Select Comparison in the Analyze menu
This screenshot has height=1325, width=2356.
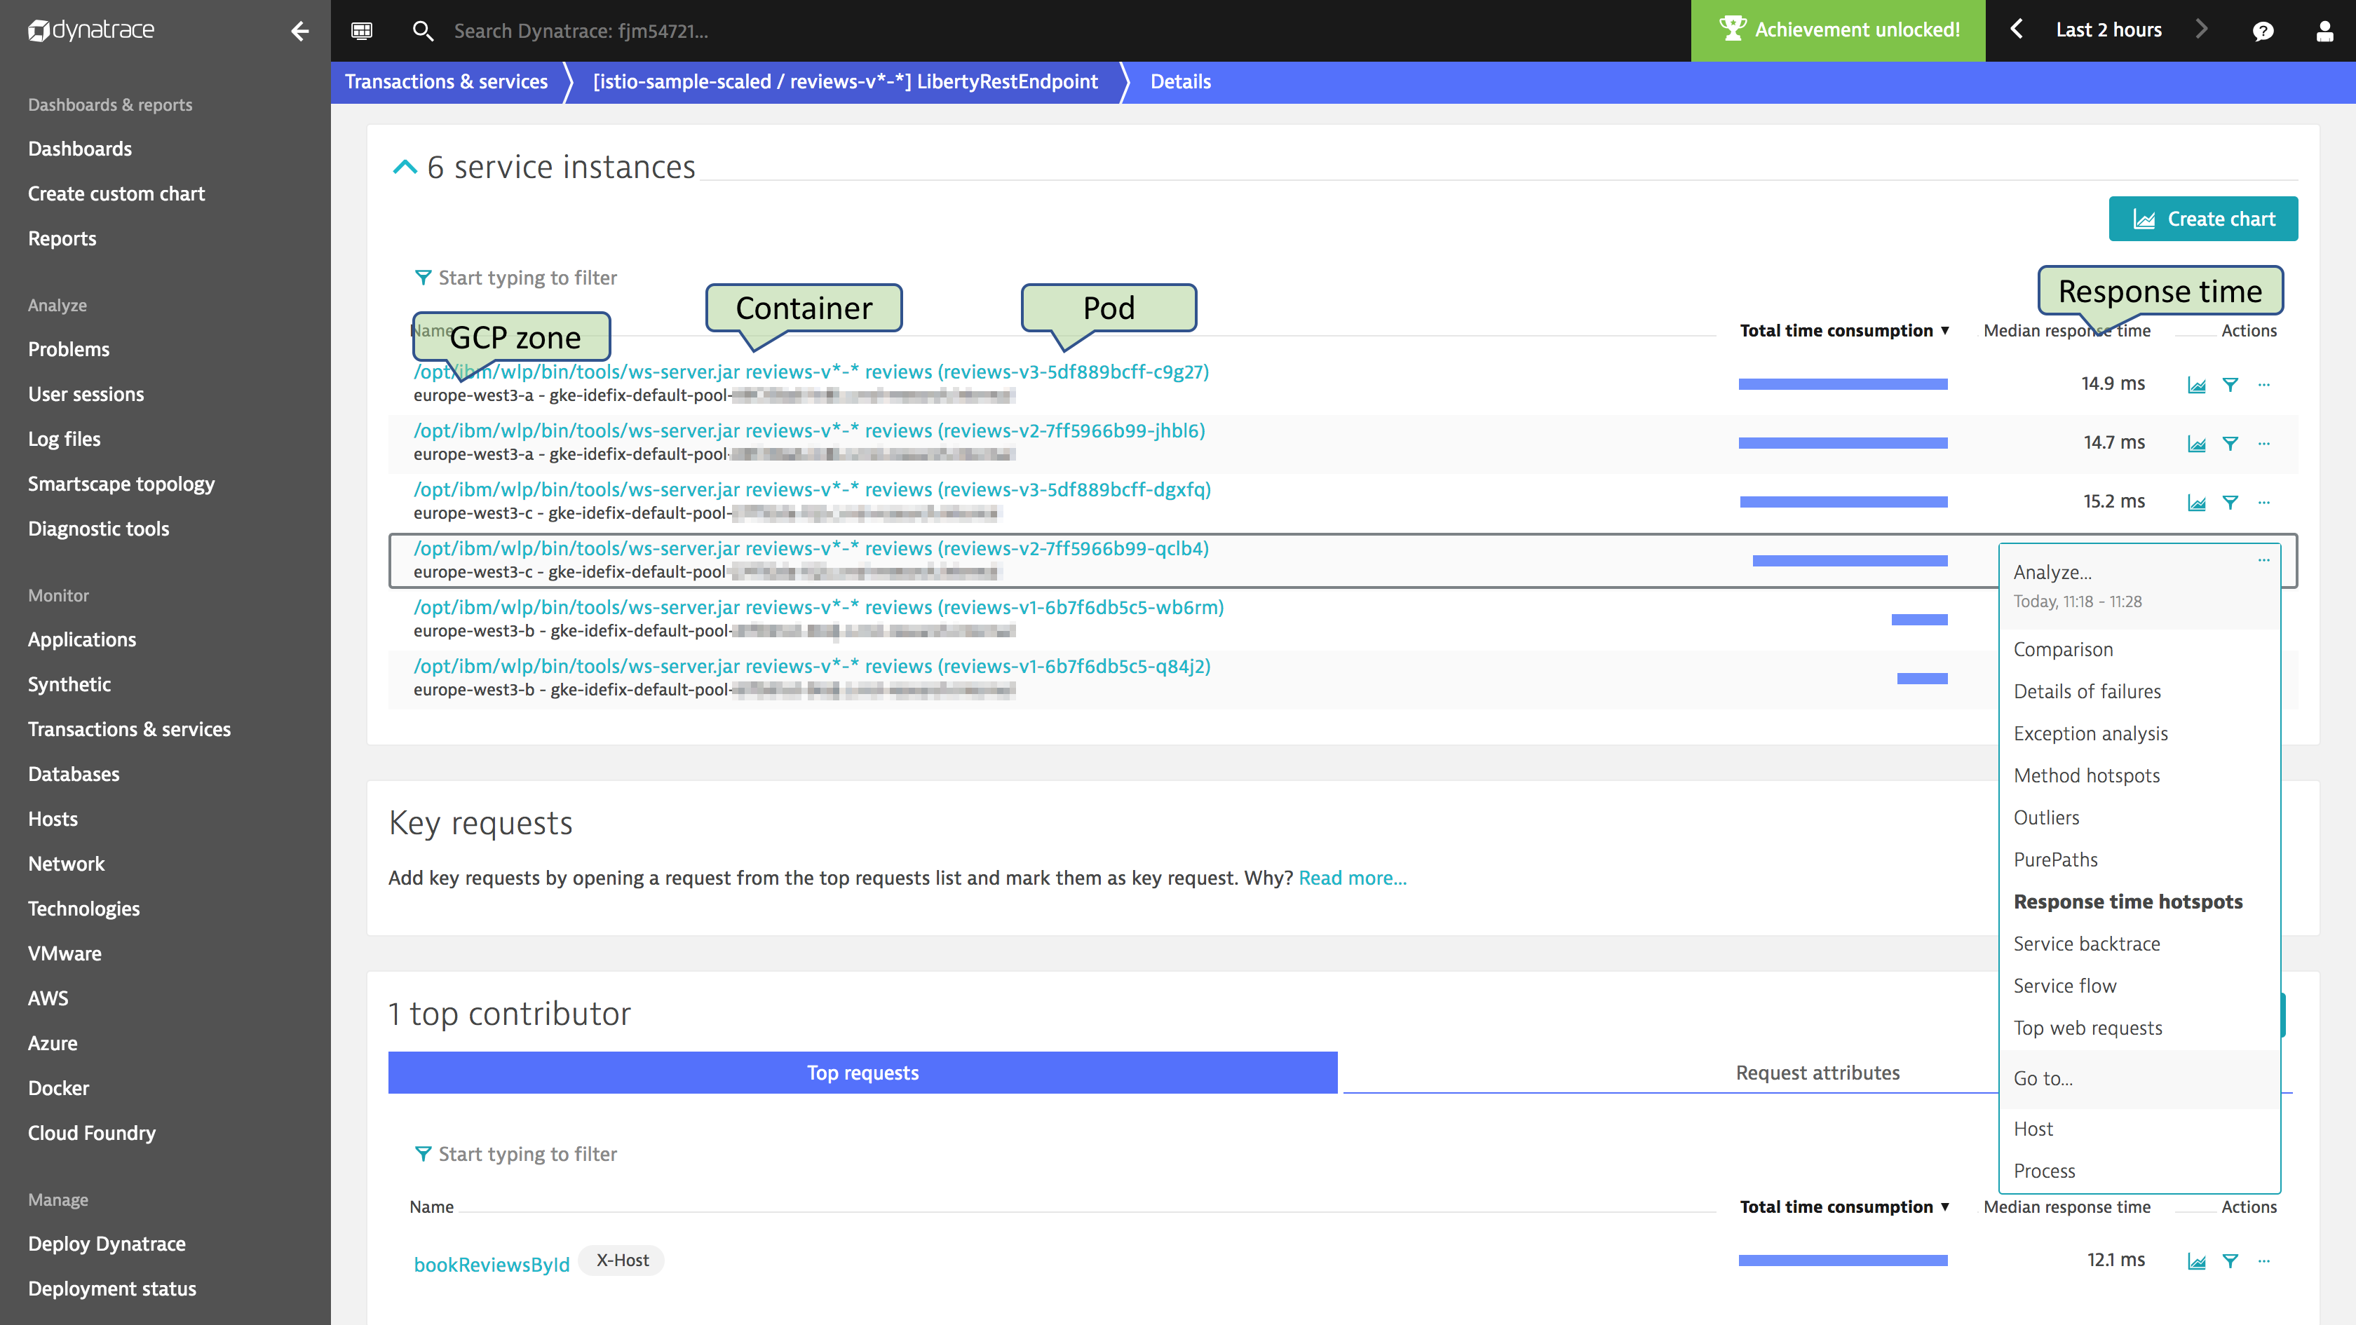[x=2062, y=649]
